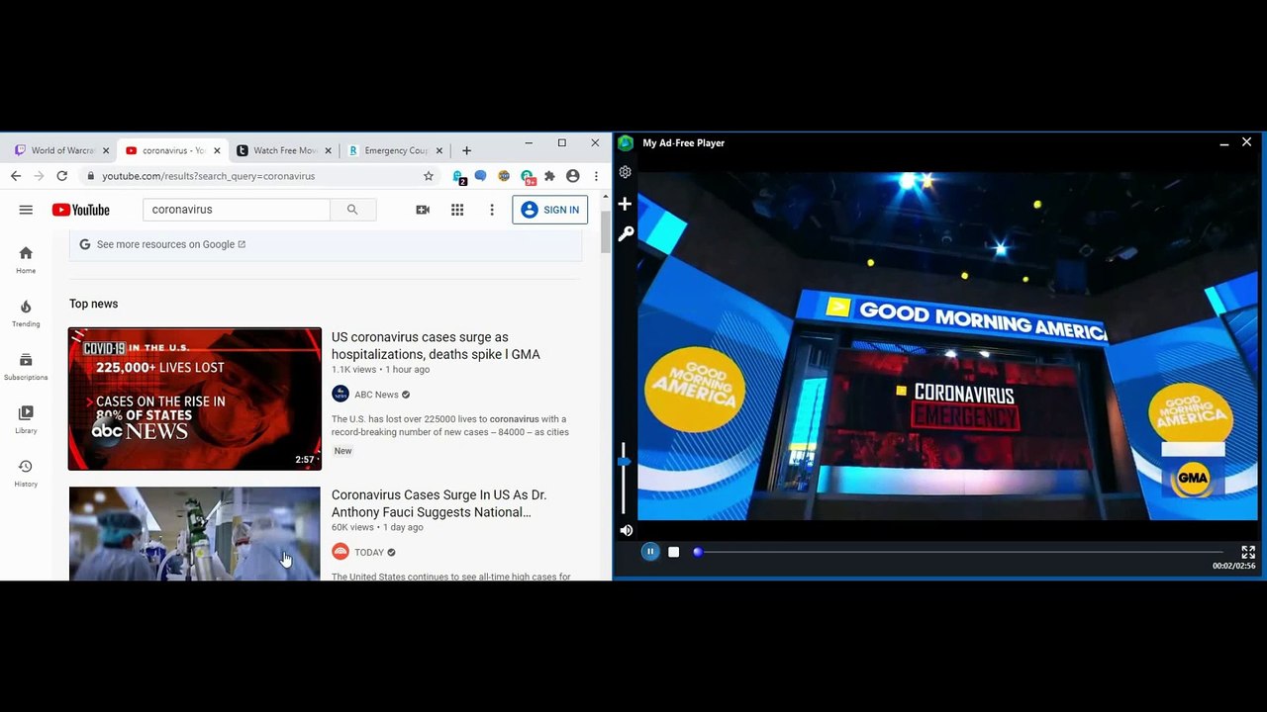Open Library in the YouTube sidebar
The width and height of the screenshot is (1267, 712).
tap(26, 420)
